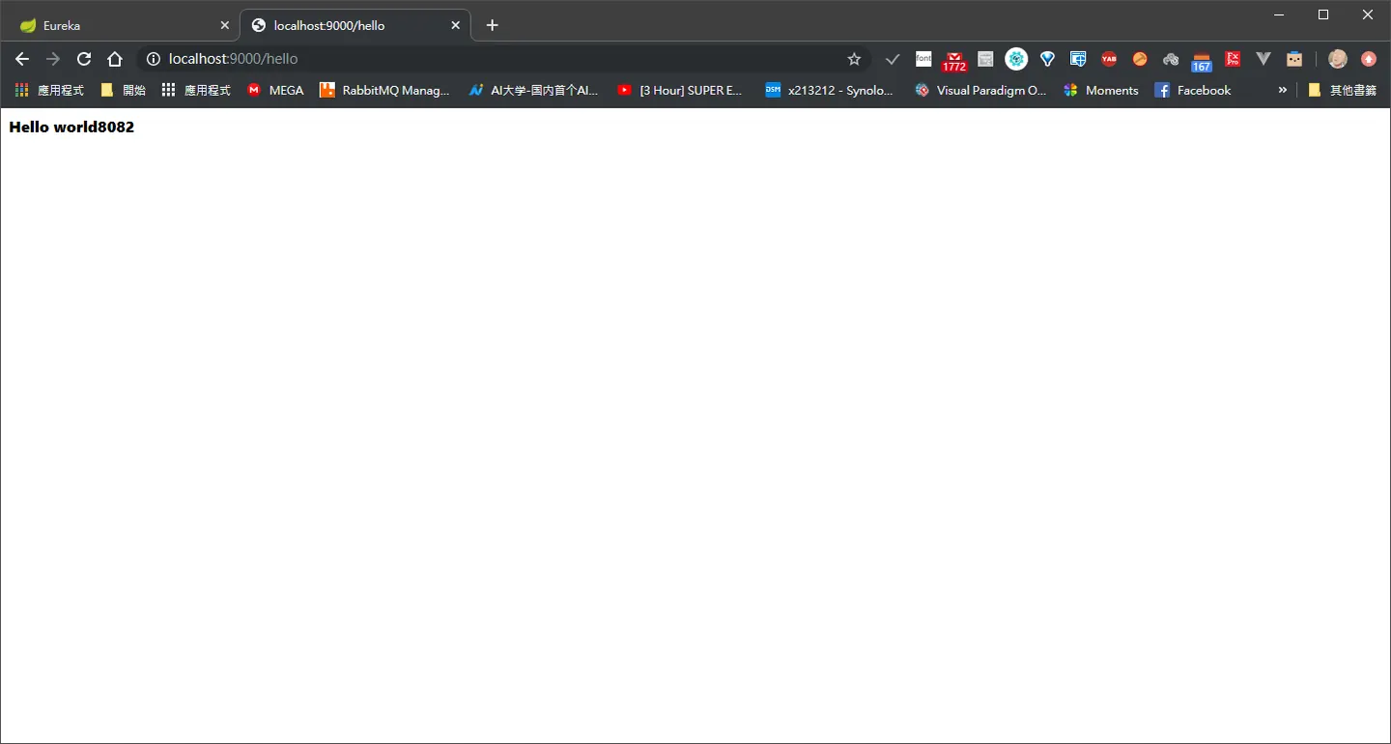
Task: Open the browser home page
Action: (x=115, y=59)
